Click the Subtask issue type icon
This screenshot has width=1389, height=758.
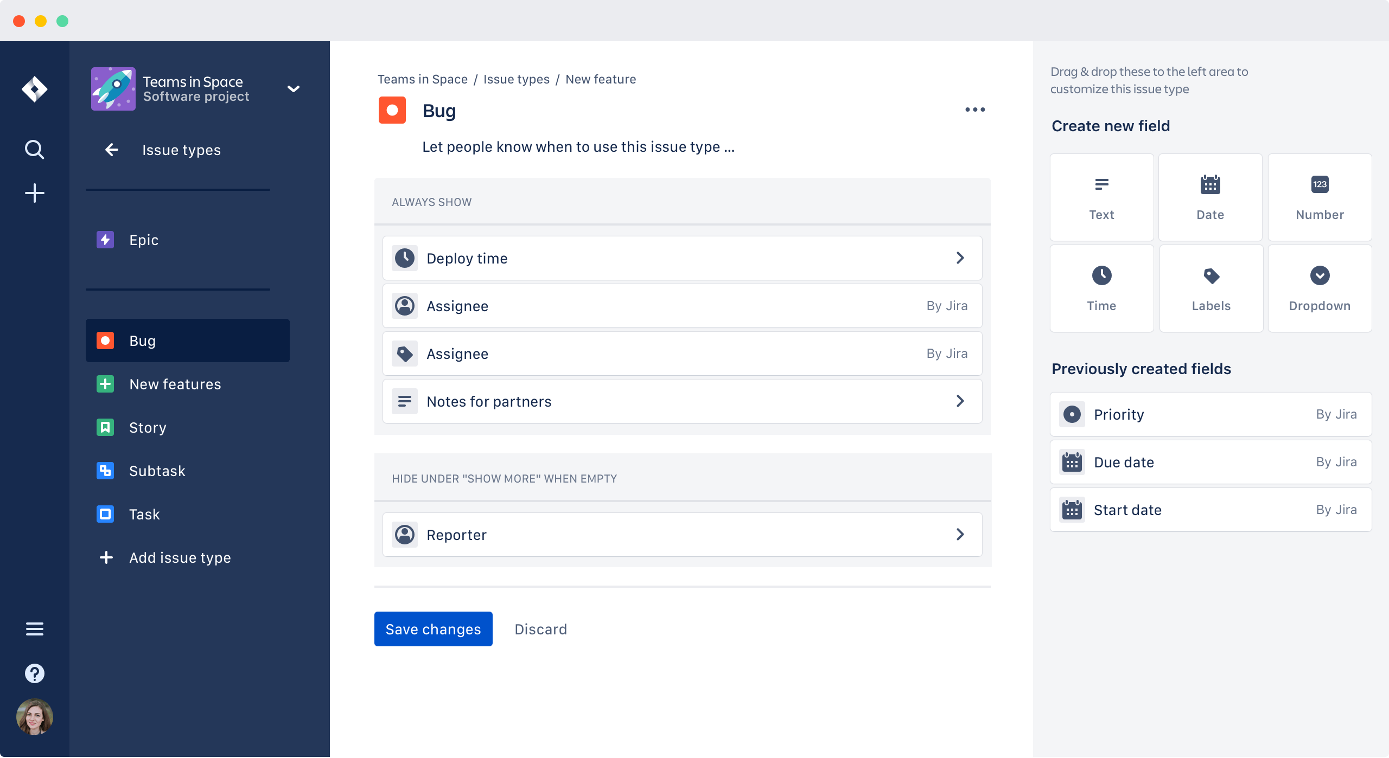105,471
